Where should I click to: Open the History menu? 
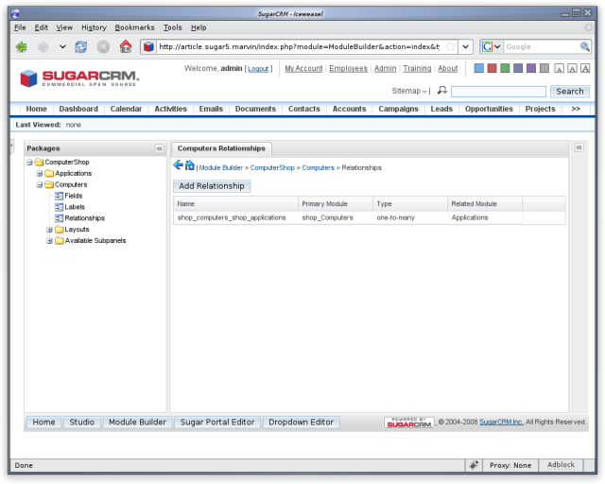click(94, 27)
